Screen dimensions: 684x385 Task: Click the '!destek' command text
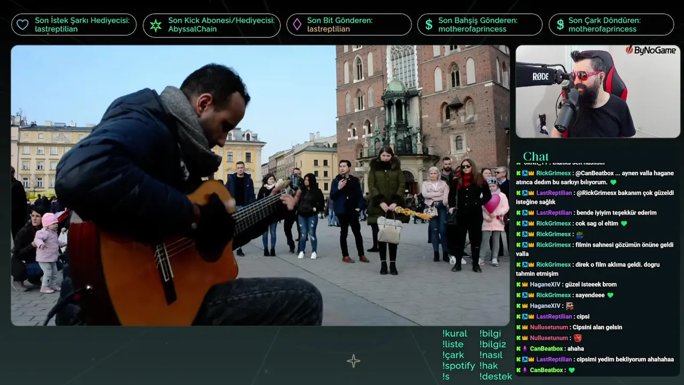pyautogui.click(x=495, y=376)
